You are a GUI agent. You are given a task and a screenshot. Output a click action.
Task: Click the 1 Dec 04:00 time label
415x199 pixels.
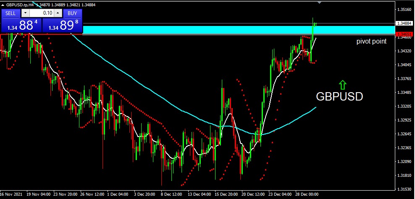click(x=118, y=194)
